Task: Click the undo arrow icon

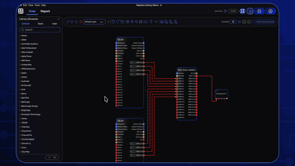Action: (x=113, y=22)
